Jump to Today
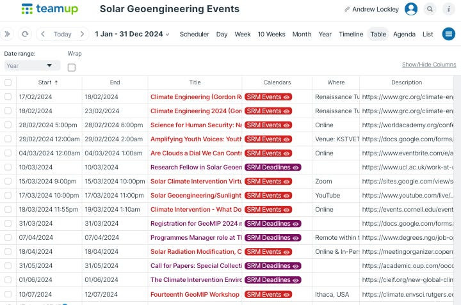This screenshot has width=461, height=305. (62, 34)
